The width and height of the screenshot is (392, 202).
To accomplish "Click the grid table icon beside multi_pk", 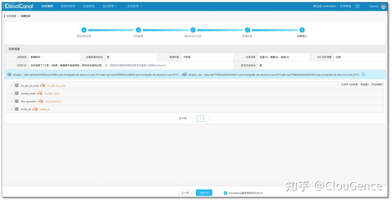I will pyautogui.click(x=17, y=109).
